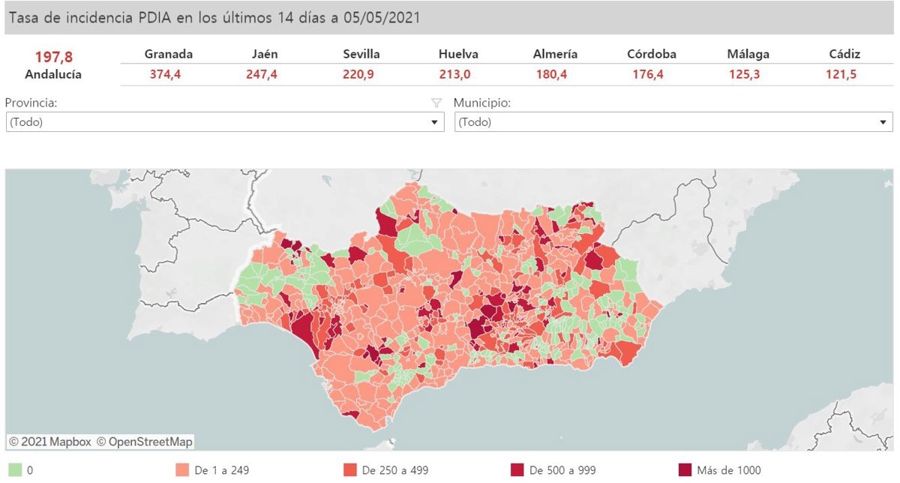Click the filter funnel icon beside Provincia
900x483 pixels.
tap(436, 103)
